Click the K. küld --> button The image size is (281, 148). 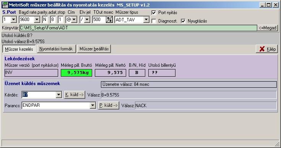click(x=75, y=95)
